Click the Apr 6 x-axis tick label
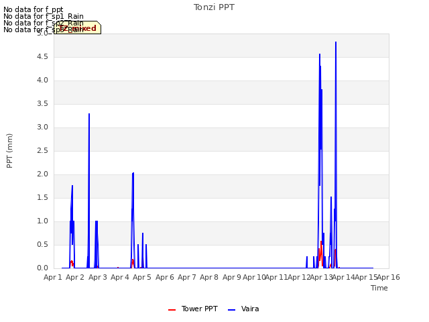The height and width of the screenshot is (322, 429). (165, 277)
